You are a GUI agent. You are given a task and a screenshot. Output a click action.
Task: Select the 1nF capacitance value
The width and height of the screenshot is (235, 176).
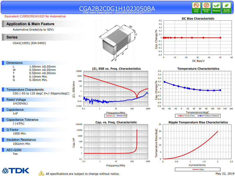point(15,113)
